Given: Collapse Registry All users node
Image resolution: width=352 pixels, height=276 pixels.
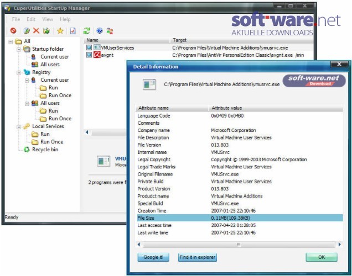Looking at the screenshot, I should tap(27, 103).
